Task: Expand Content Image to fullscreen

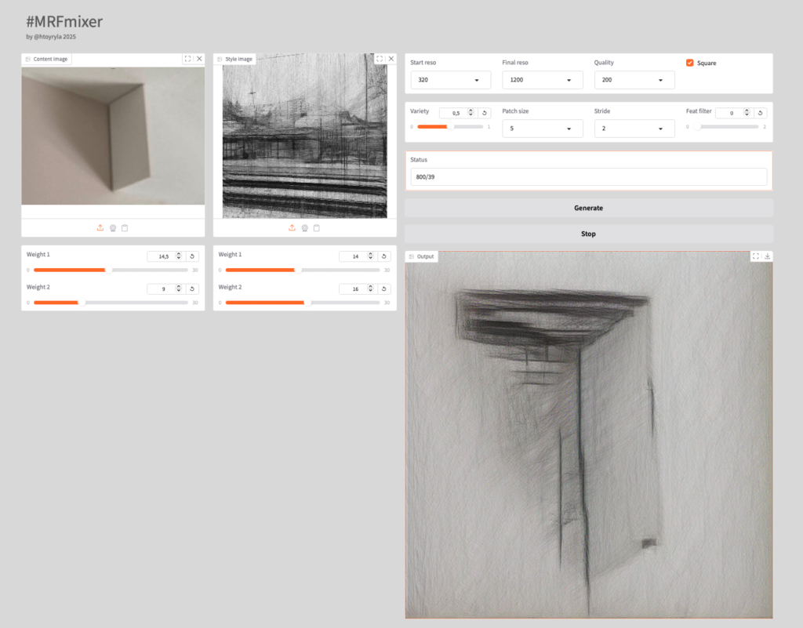Action: click(x=187, y=59)
